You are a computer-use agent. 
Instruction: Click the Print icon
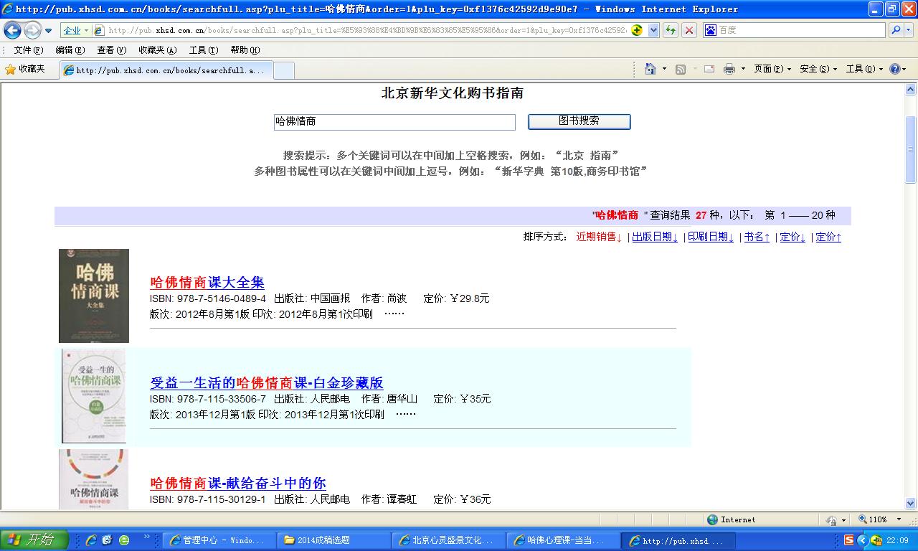click(x=729, y=69)
